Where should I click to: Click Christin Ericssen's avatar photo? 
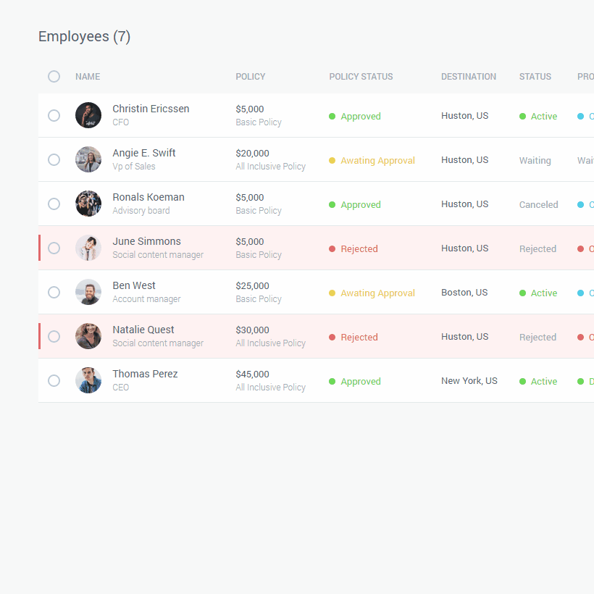[x=88, y=115]
